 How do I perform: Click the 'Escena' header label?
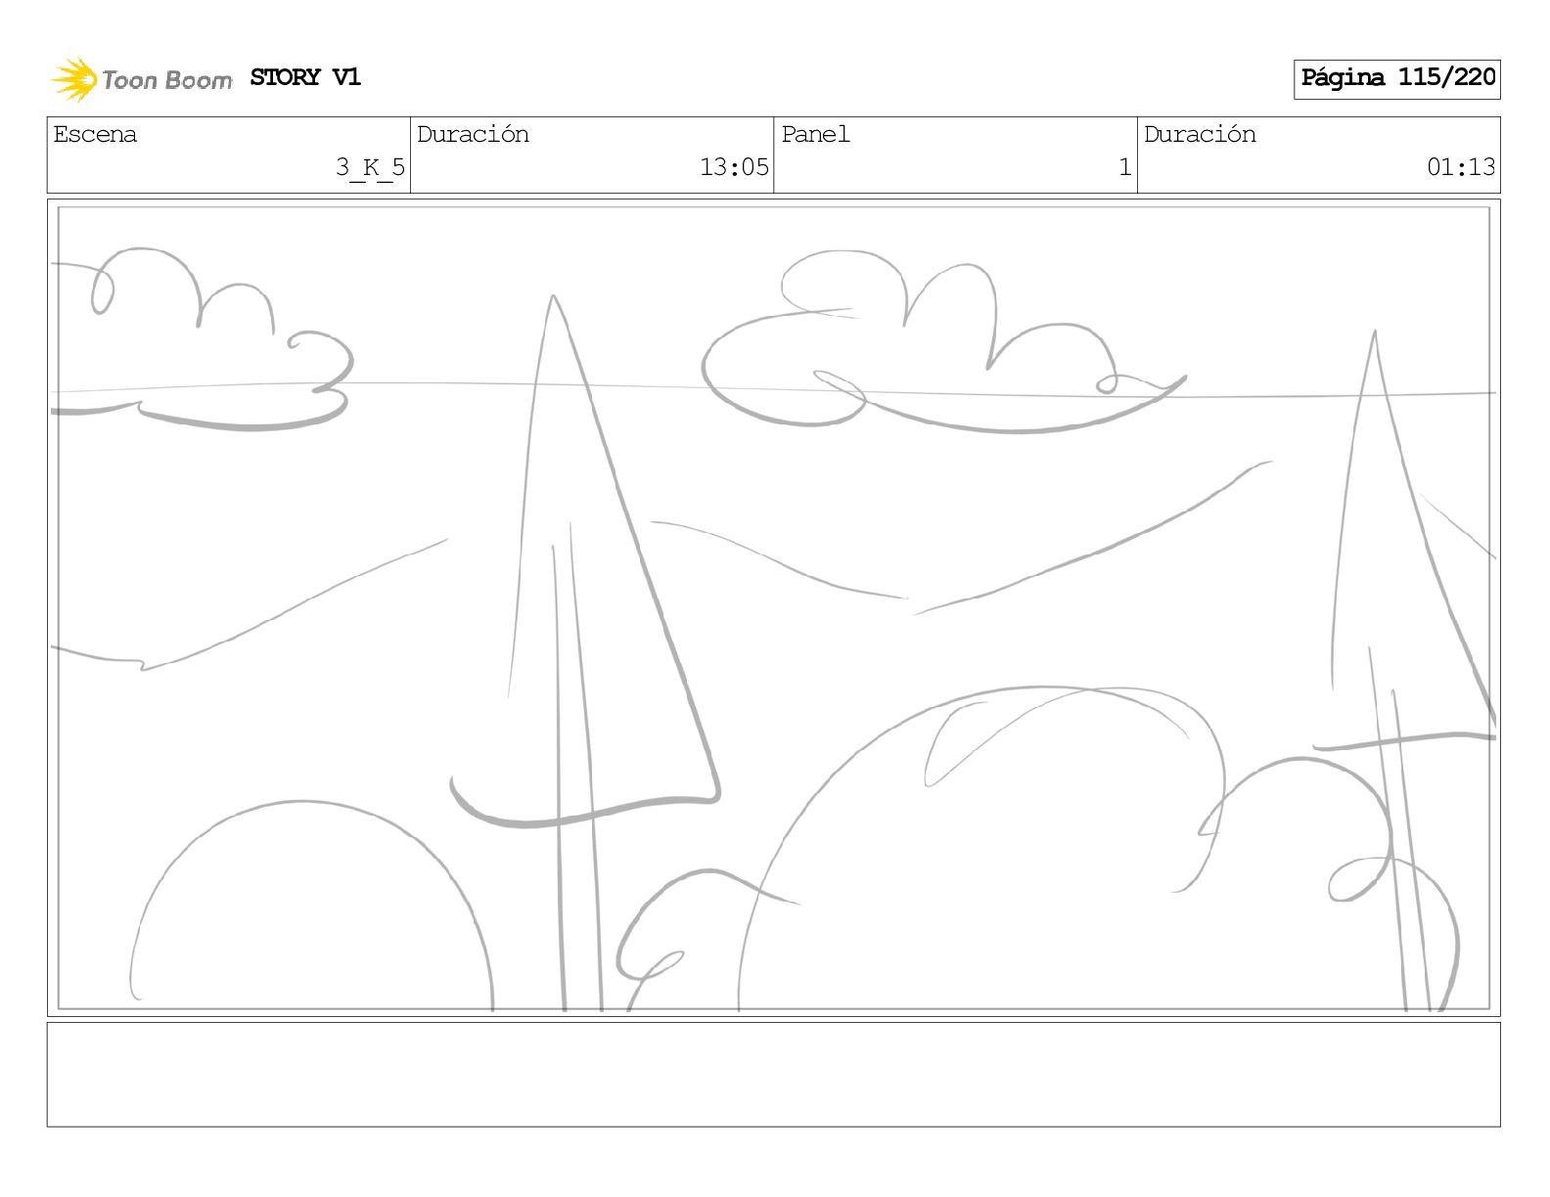coord(95,135)
